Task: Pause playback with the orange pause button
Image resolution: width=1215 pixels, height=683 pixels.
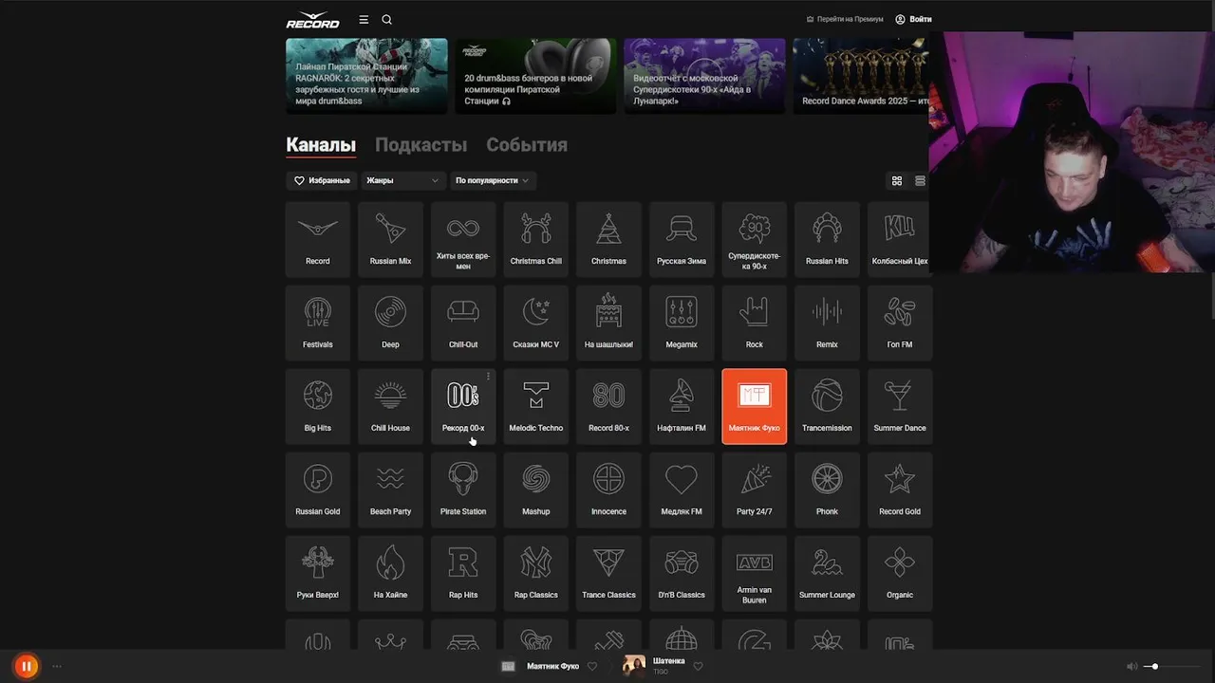Action: click(x=27, y=666)
